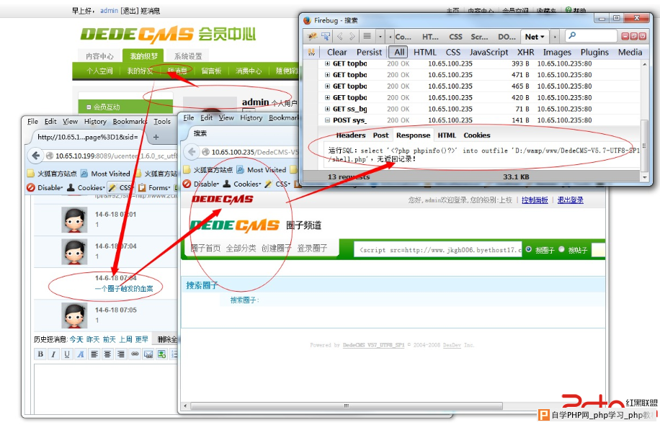
Task: Open View menu in DedeCMS search browser window
Action: coord(226,118)
